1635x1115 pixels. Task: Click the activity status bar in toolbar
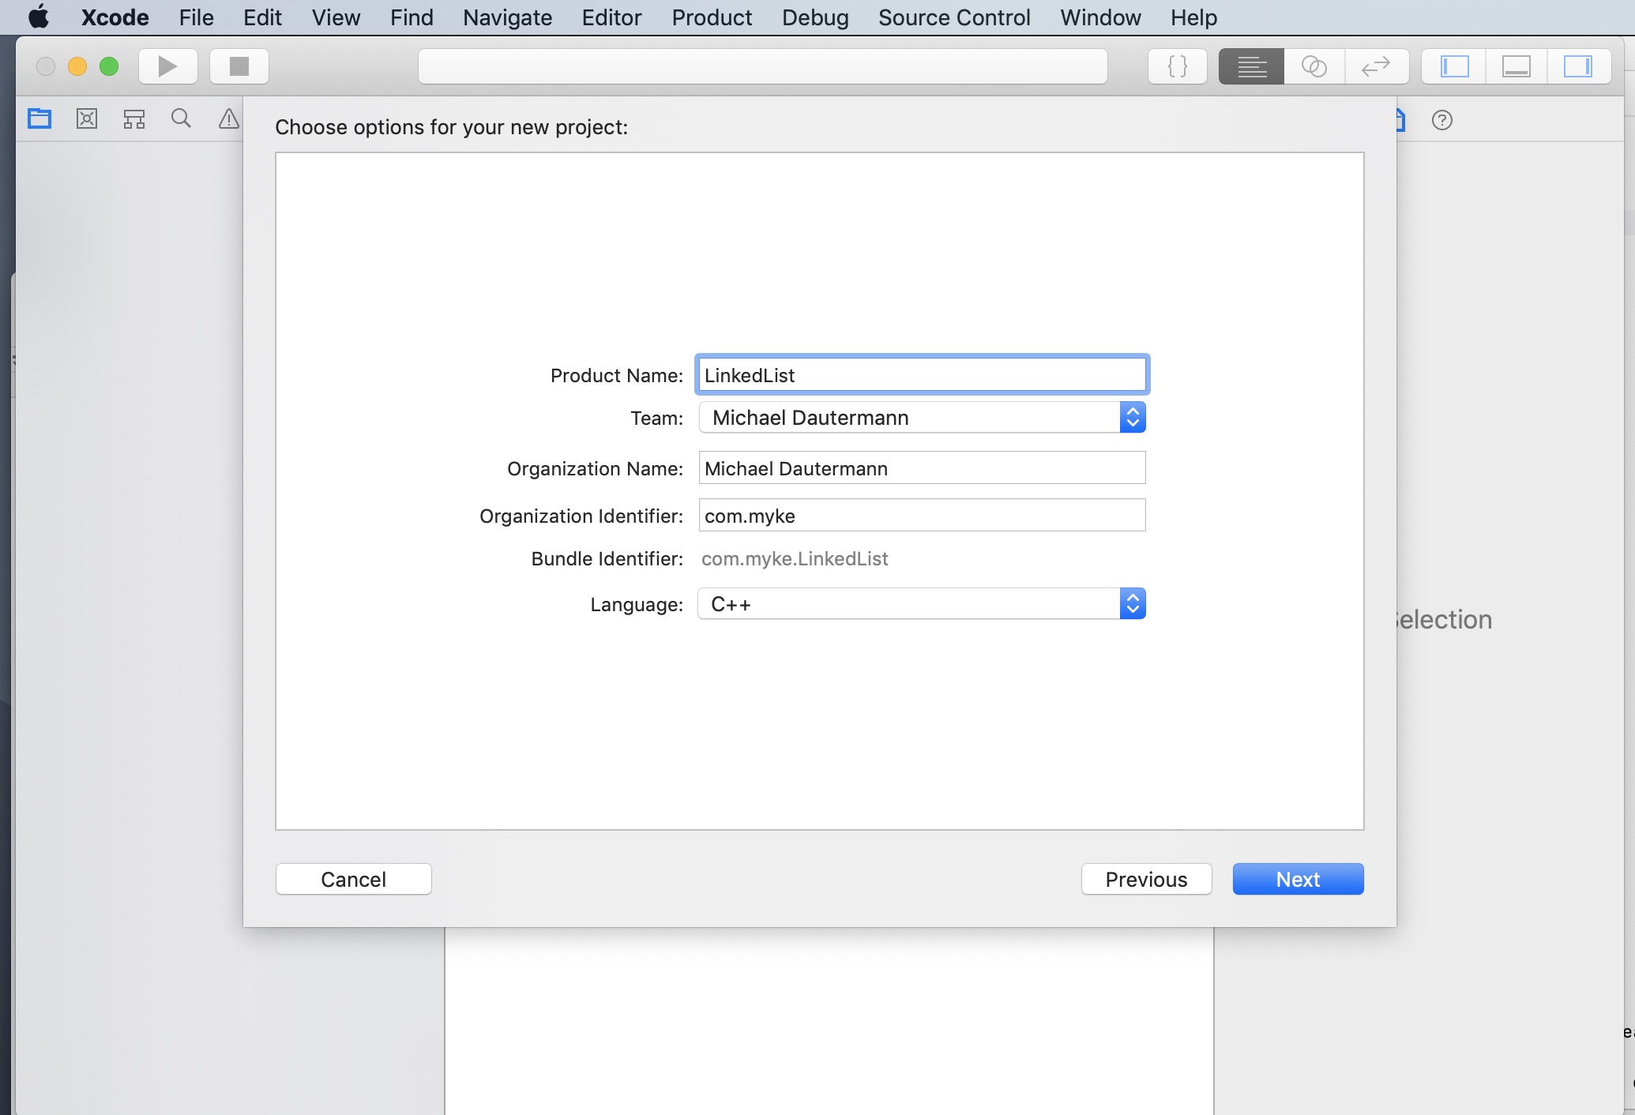coord(762,66)
